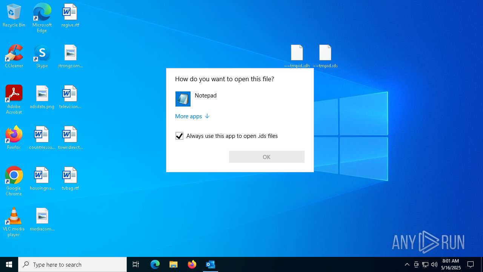Screen dimensions: 483x272
Task: Uncheck Always use this app for .ids files
Action: (x=179, y=136)
